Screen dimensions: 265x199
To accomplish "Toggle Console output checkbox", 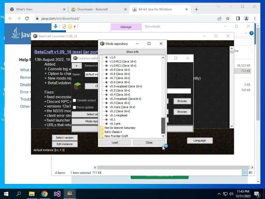I will click(74, 100).
